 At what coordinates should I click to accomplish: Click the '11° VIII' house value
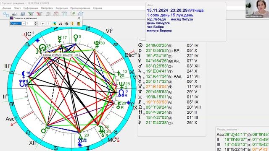coord(194,87)
